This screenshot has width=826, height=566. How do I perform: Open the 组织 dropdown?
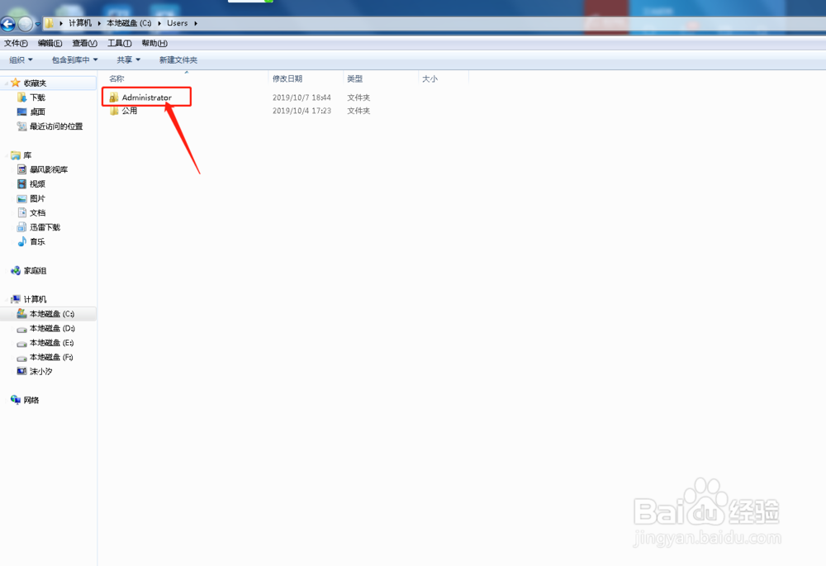[x=21, y=60]
